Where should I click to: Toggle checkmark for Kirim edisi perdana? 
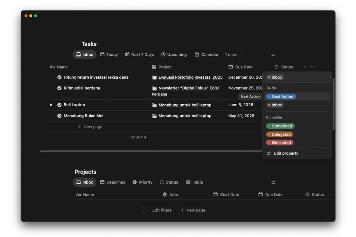click(x=59, y=88)
